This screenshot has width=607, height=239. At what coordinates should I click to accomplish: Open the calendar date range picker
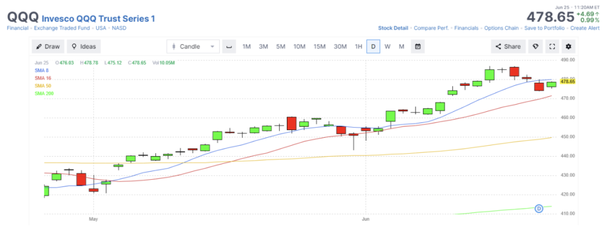tap(418, 46)
